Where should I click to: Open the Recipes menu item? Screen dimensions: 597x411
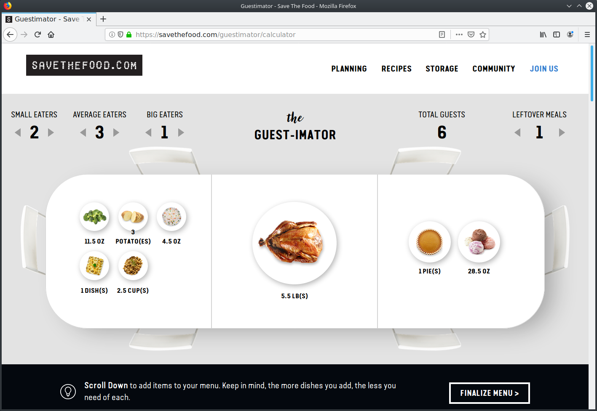click(x=396, y=69)
